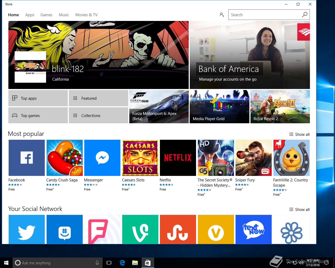Viewport: 335px width, 268px height.
Task: Click the taskbar clock and date
Action: coord(312,263)
